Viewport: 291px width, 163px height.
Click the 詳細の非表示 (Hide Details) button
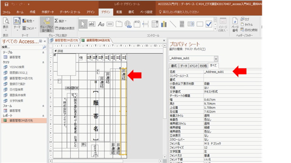[65, 28]
